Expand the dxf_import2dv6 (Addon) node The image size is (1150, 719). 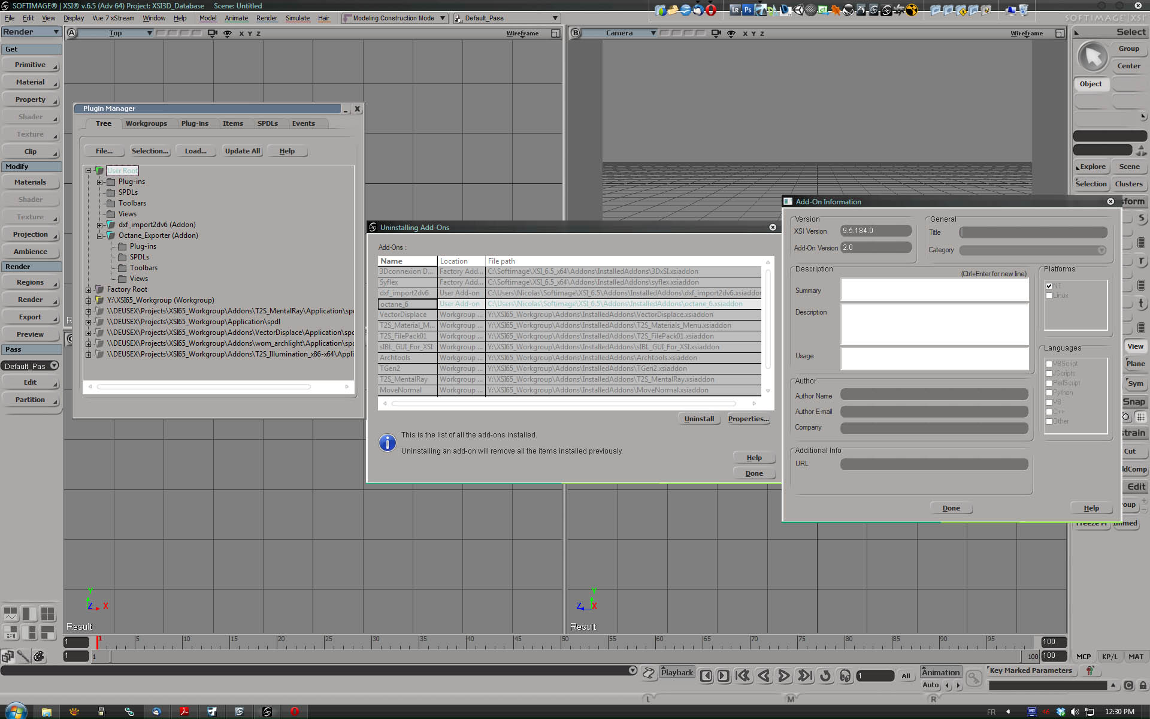click(100, 225)
